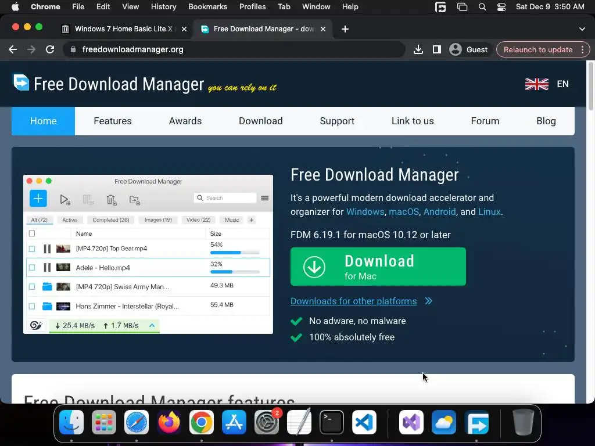Click the Linux platform link
Viewport: 595px width, 446px height.
[489, 211]
